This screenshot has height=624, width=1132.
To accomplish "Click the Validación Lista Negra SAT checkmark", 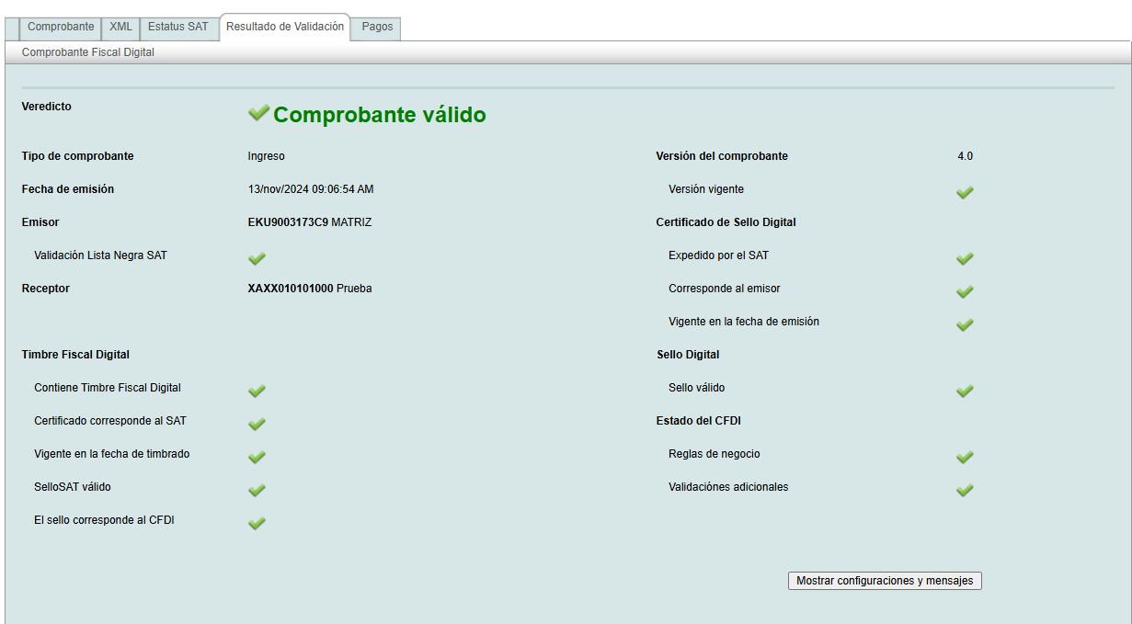I will (257, 258).
